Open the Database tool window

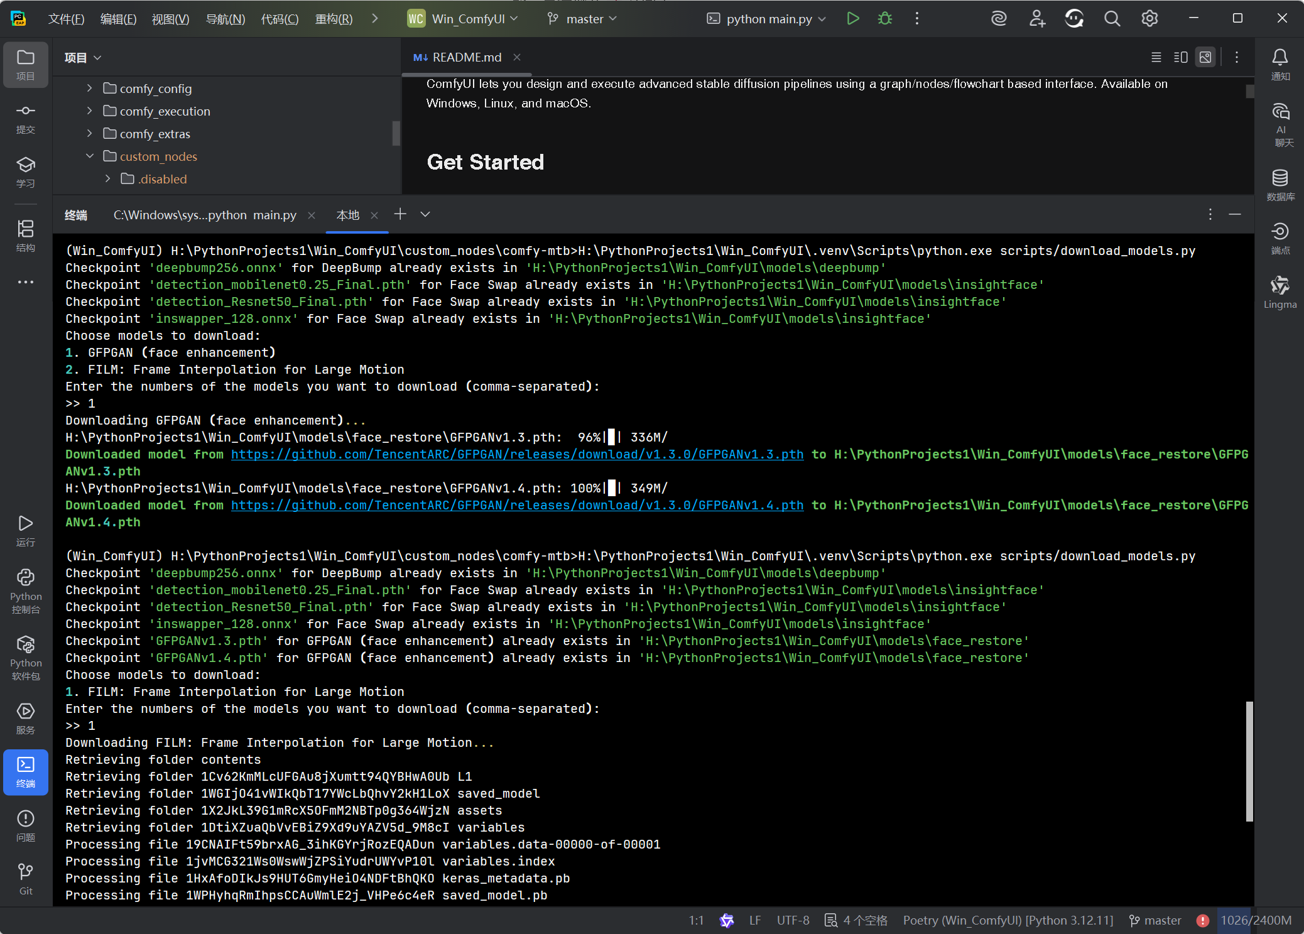[x=1280, y=185]
